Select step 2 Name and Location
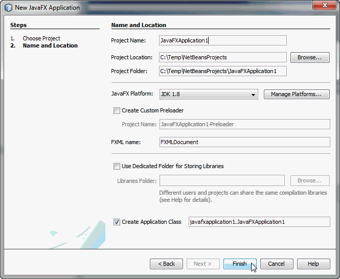 coord(50,46)
